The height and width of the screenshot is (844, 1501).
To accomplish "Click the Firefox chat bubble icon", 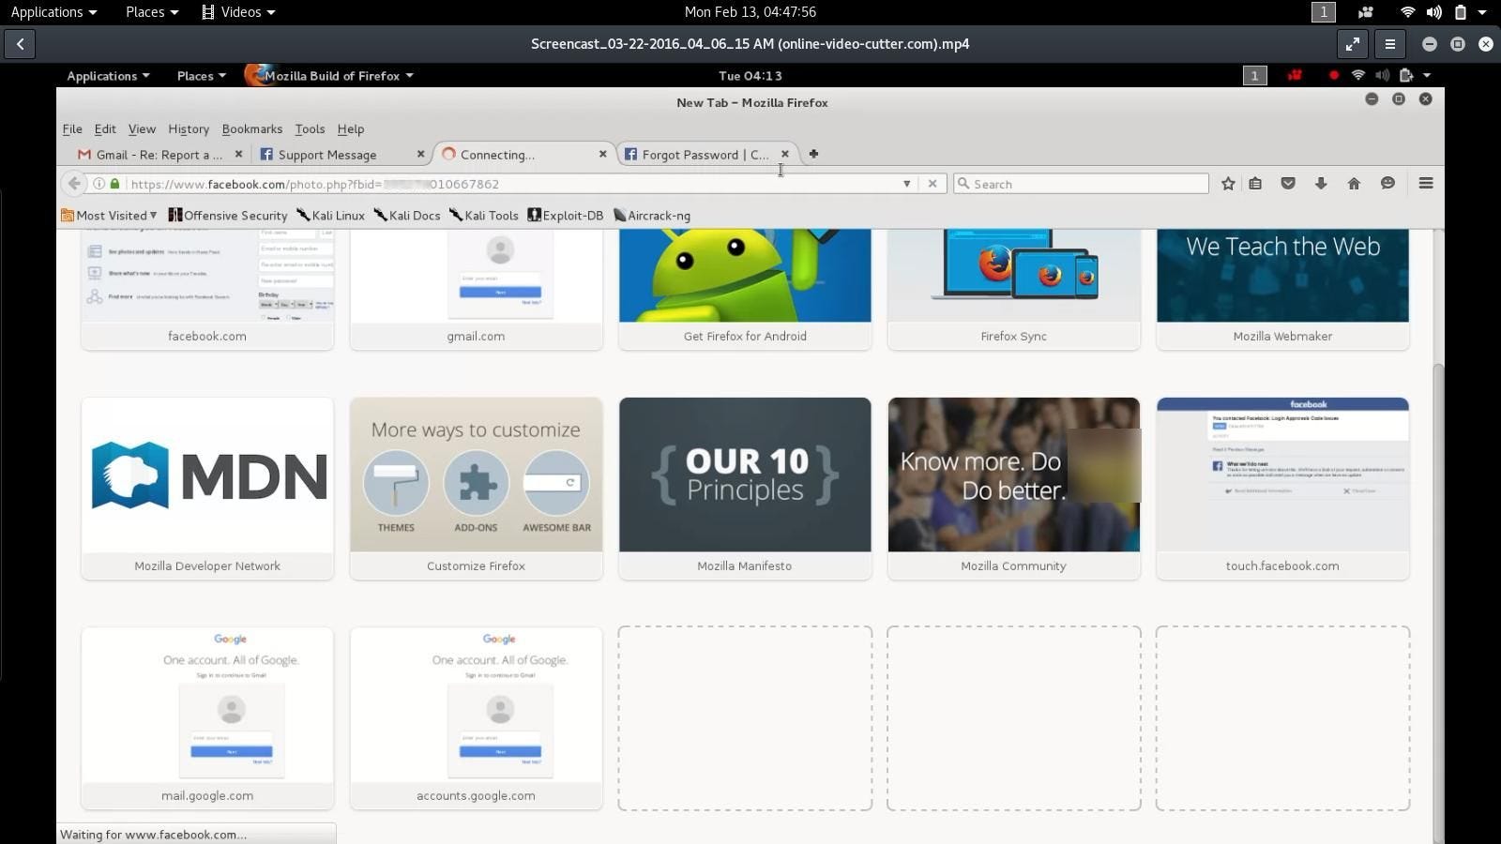I will pyautogui.click(x=1387, y=184).
